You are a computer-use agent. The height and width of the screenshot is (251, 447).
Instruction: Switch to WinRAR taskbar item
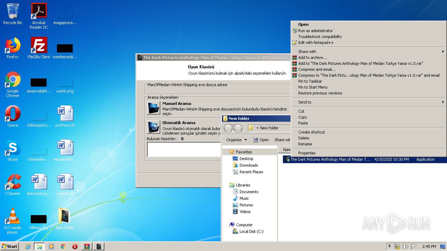(x=87, y=246)
